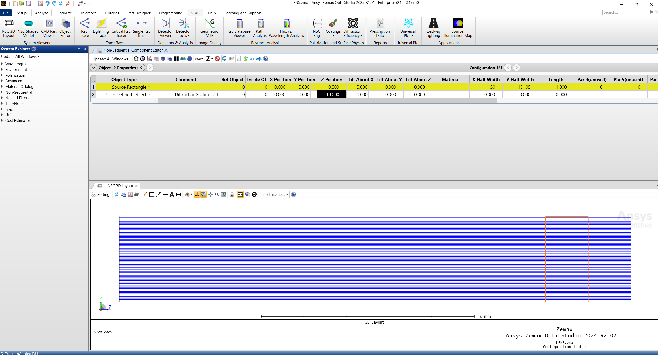
Task: Switch to the Optimize ribbon tab
Action: pyautogui.click(x=64, y=13)
